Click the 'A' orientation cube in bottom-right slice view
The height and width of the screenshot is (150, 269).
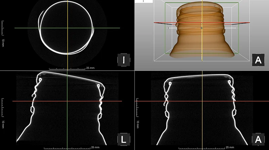(x=258, y=139)
